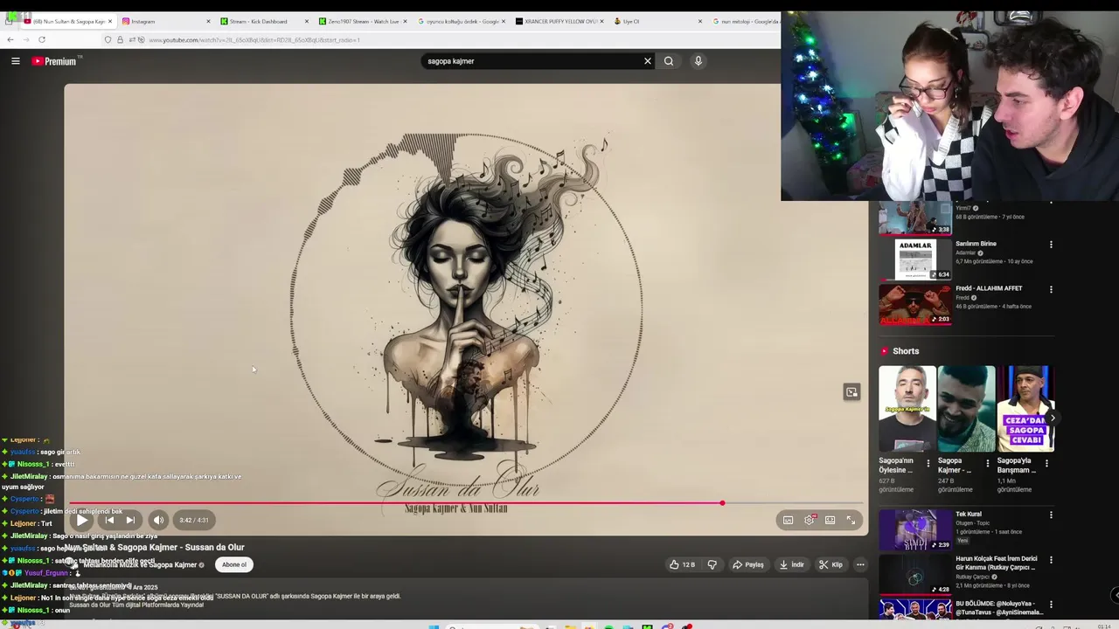Image resolution: width=1119 pixels, height=629 pixels.
Task: Click the YouTube URL address bar
Action: click(437, 40)
